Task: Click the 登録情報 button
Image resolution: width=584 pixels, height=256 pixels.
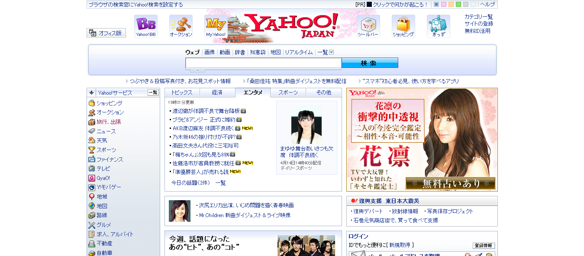Action: (484, 246)
